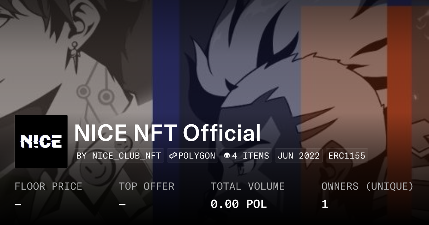Select the 0.00 POL volume value
The image size is (429, 225).
pyautogui.click(x=238, y=204)
